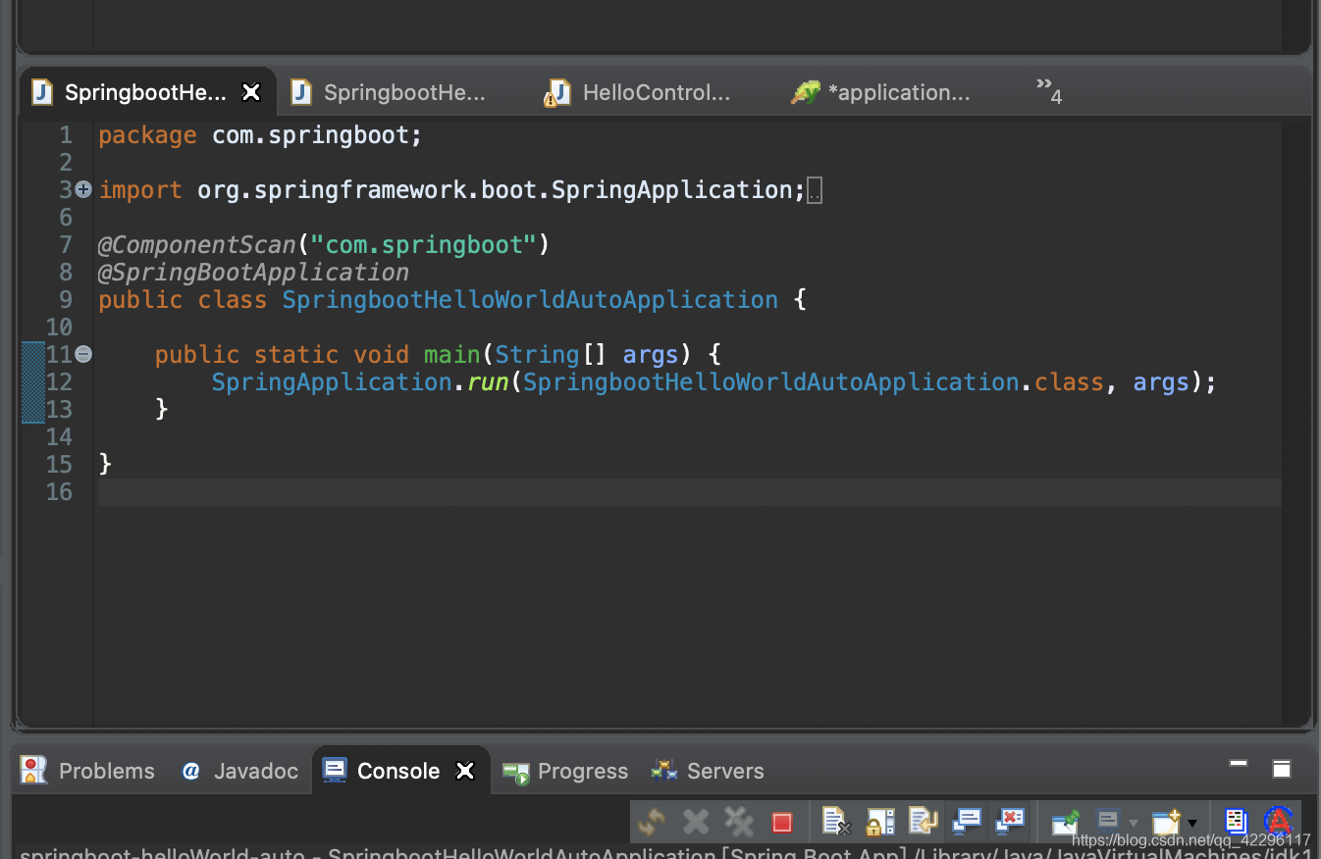Click the Java file icon on active tab
This screenshot has height=859, width=1321.
click(x=42, y=92)
